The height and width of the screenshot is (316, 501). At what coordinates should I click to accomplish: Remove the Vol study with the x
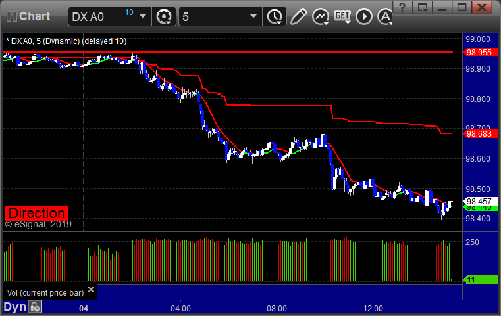(91, 289)
